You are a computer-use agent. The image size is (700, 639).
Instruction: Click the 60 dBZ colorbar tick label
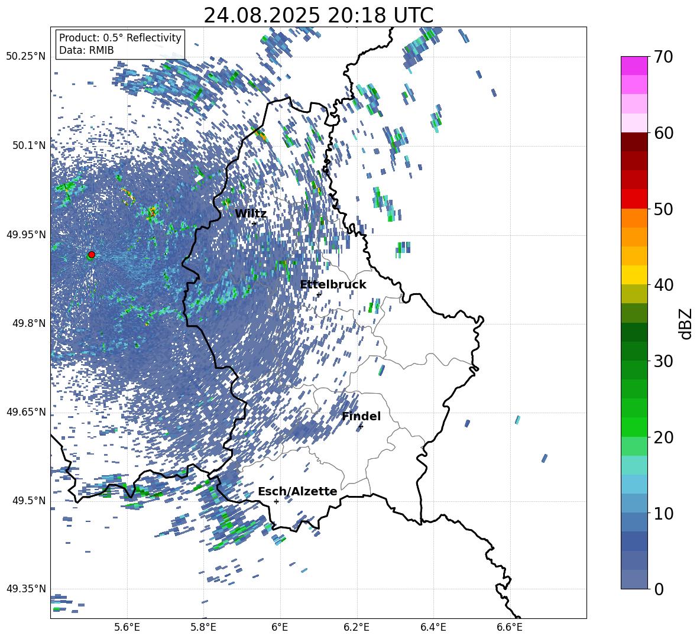point(663,133)
